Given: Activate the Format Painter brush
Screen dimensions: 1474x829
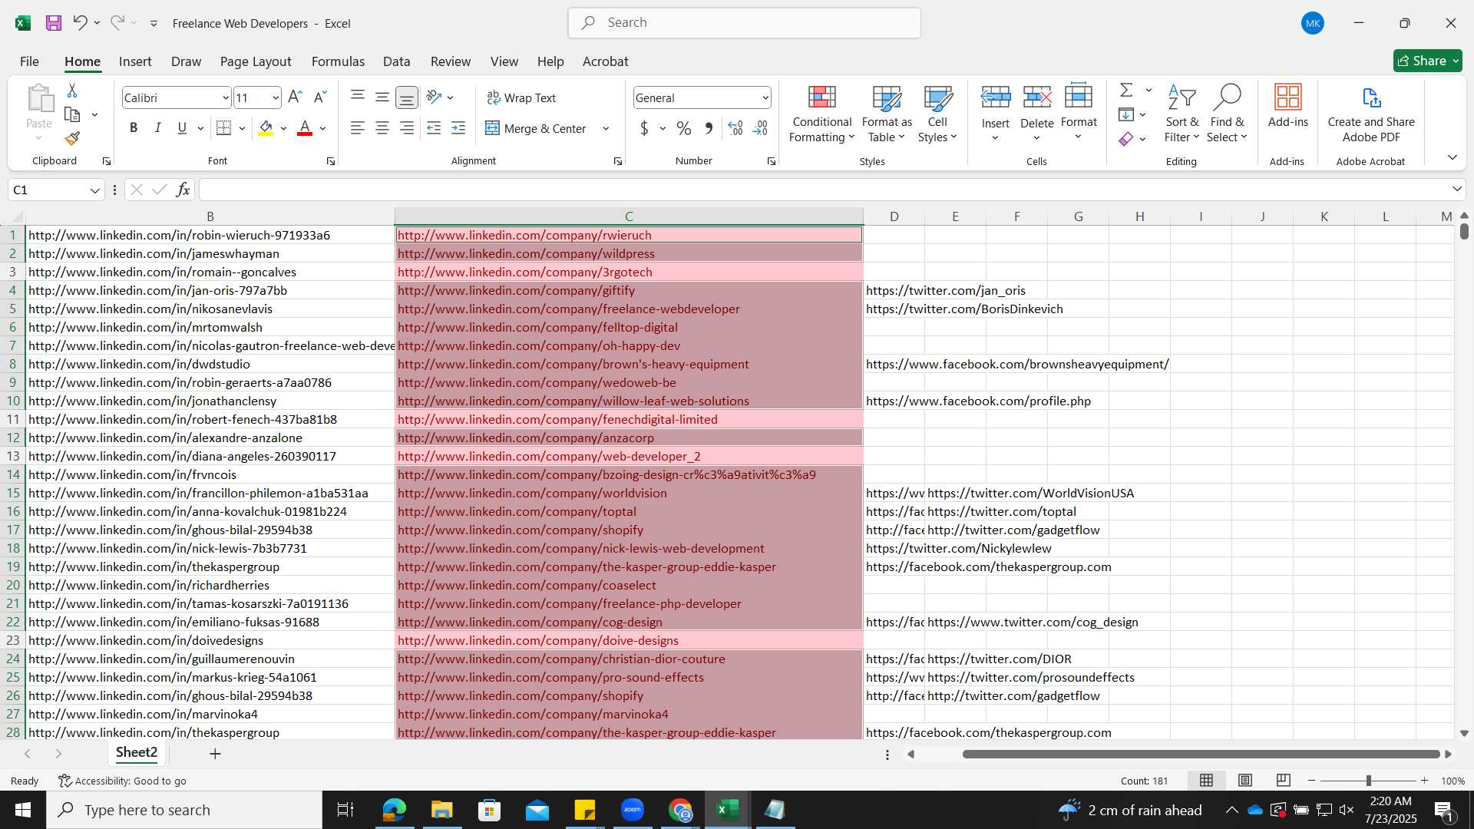Looking at the screenshot, I should tap(72, 138).
